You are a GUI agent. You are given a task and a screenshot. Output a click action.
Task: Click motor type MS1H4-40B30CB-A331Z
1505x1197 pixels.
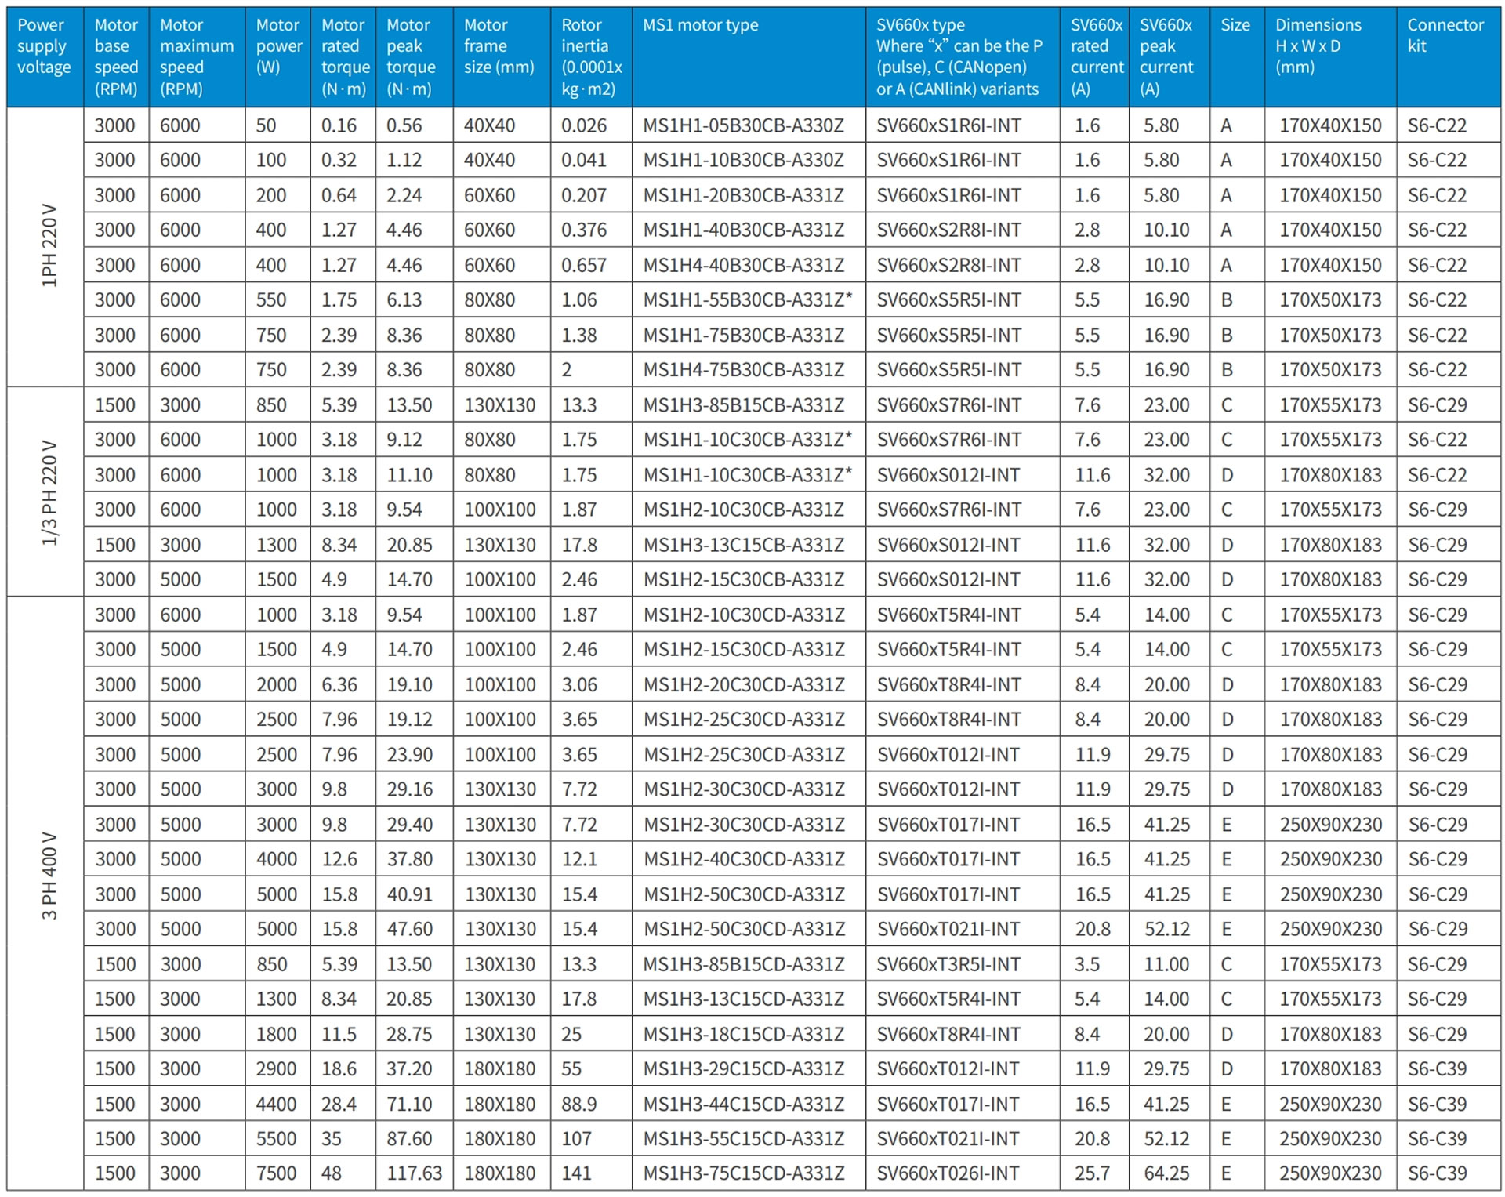click(743, 265)
